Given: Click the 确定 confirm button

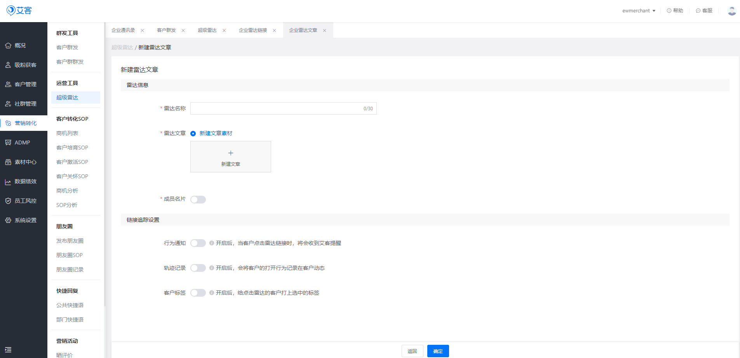Looking at the screenshot, I should click(x=438, y=351).
